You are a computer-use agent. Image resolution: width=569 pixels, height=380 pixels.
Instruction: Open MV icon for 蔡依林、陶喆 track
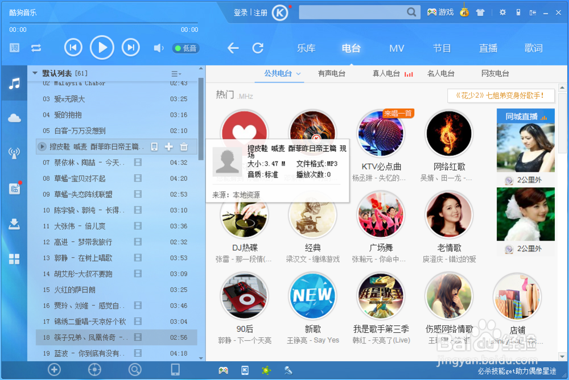[x=138, y=162]
